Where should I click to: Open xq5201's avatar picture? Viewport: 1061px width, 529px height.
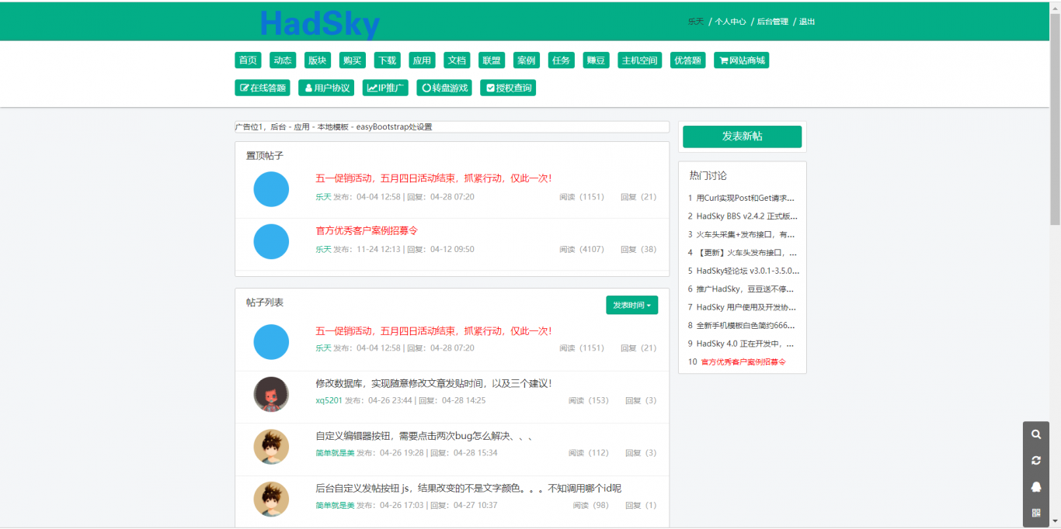point(271,394)
